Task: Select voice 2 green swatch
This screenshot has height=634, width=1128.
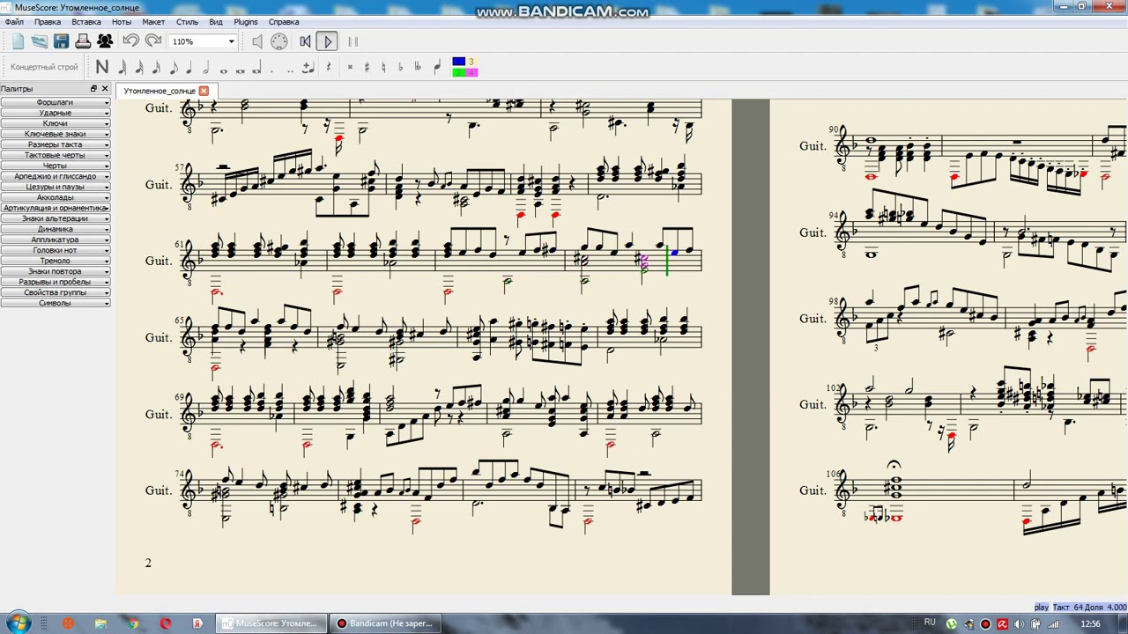Action: 458,72
